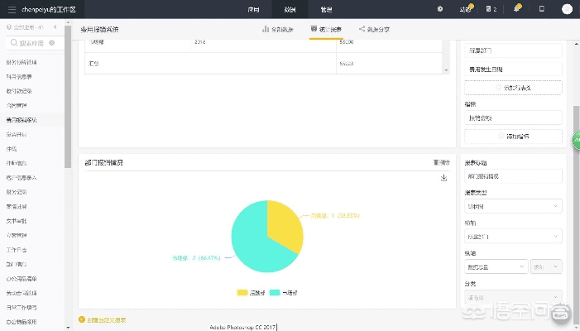Open the 纵轴 vertical axis field dropdown
Screen dimensions: 580x331
pyautogui.click(x=496, y=266)
